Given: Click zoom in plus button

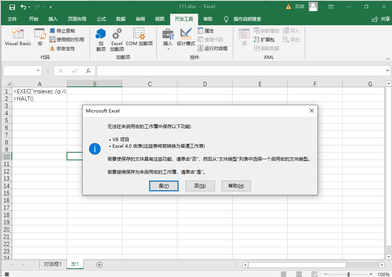Looking at the screenshot, I should click(x=371, y=274).
